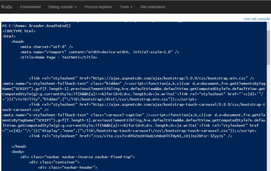Open the Tools menu
The height and width of the screenshot is (171, 271).
pos(126,7)
